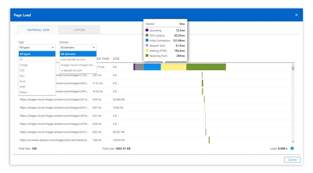Choose Image from the Type list
313x173 pixels.
[23, 65]
